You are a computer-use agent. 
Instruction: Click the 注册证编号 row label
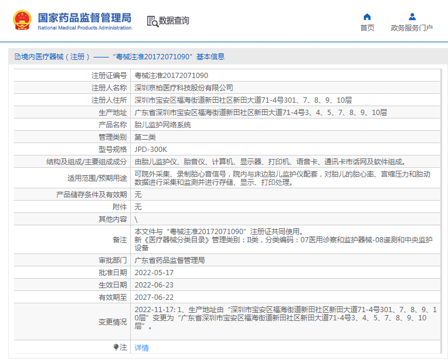(109, 76)
